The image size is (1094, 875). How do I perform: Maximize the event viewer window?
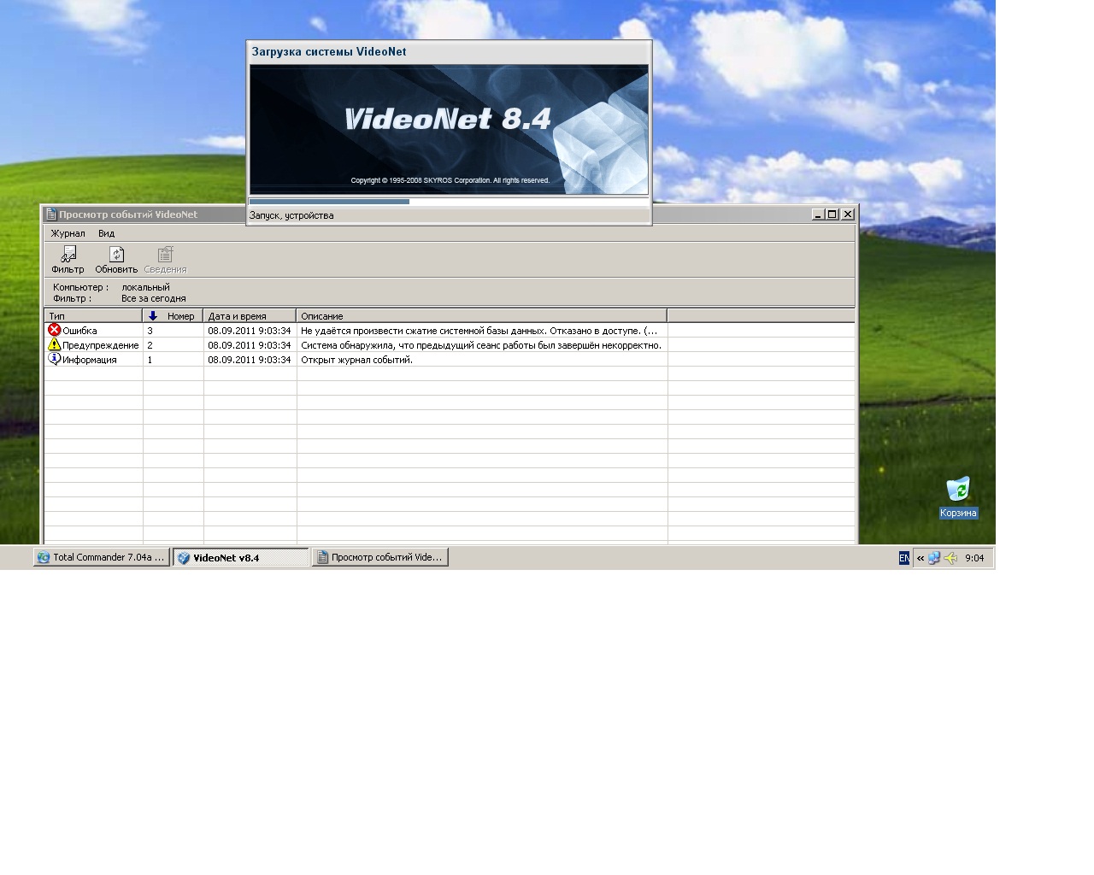(832, 214)
